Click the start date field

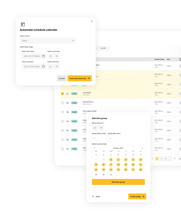tap(34, 56)
